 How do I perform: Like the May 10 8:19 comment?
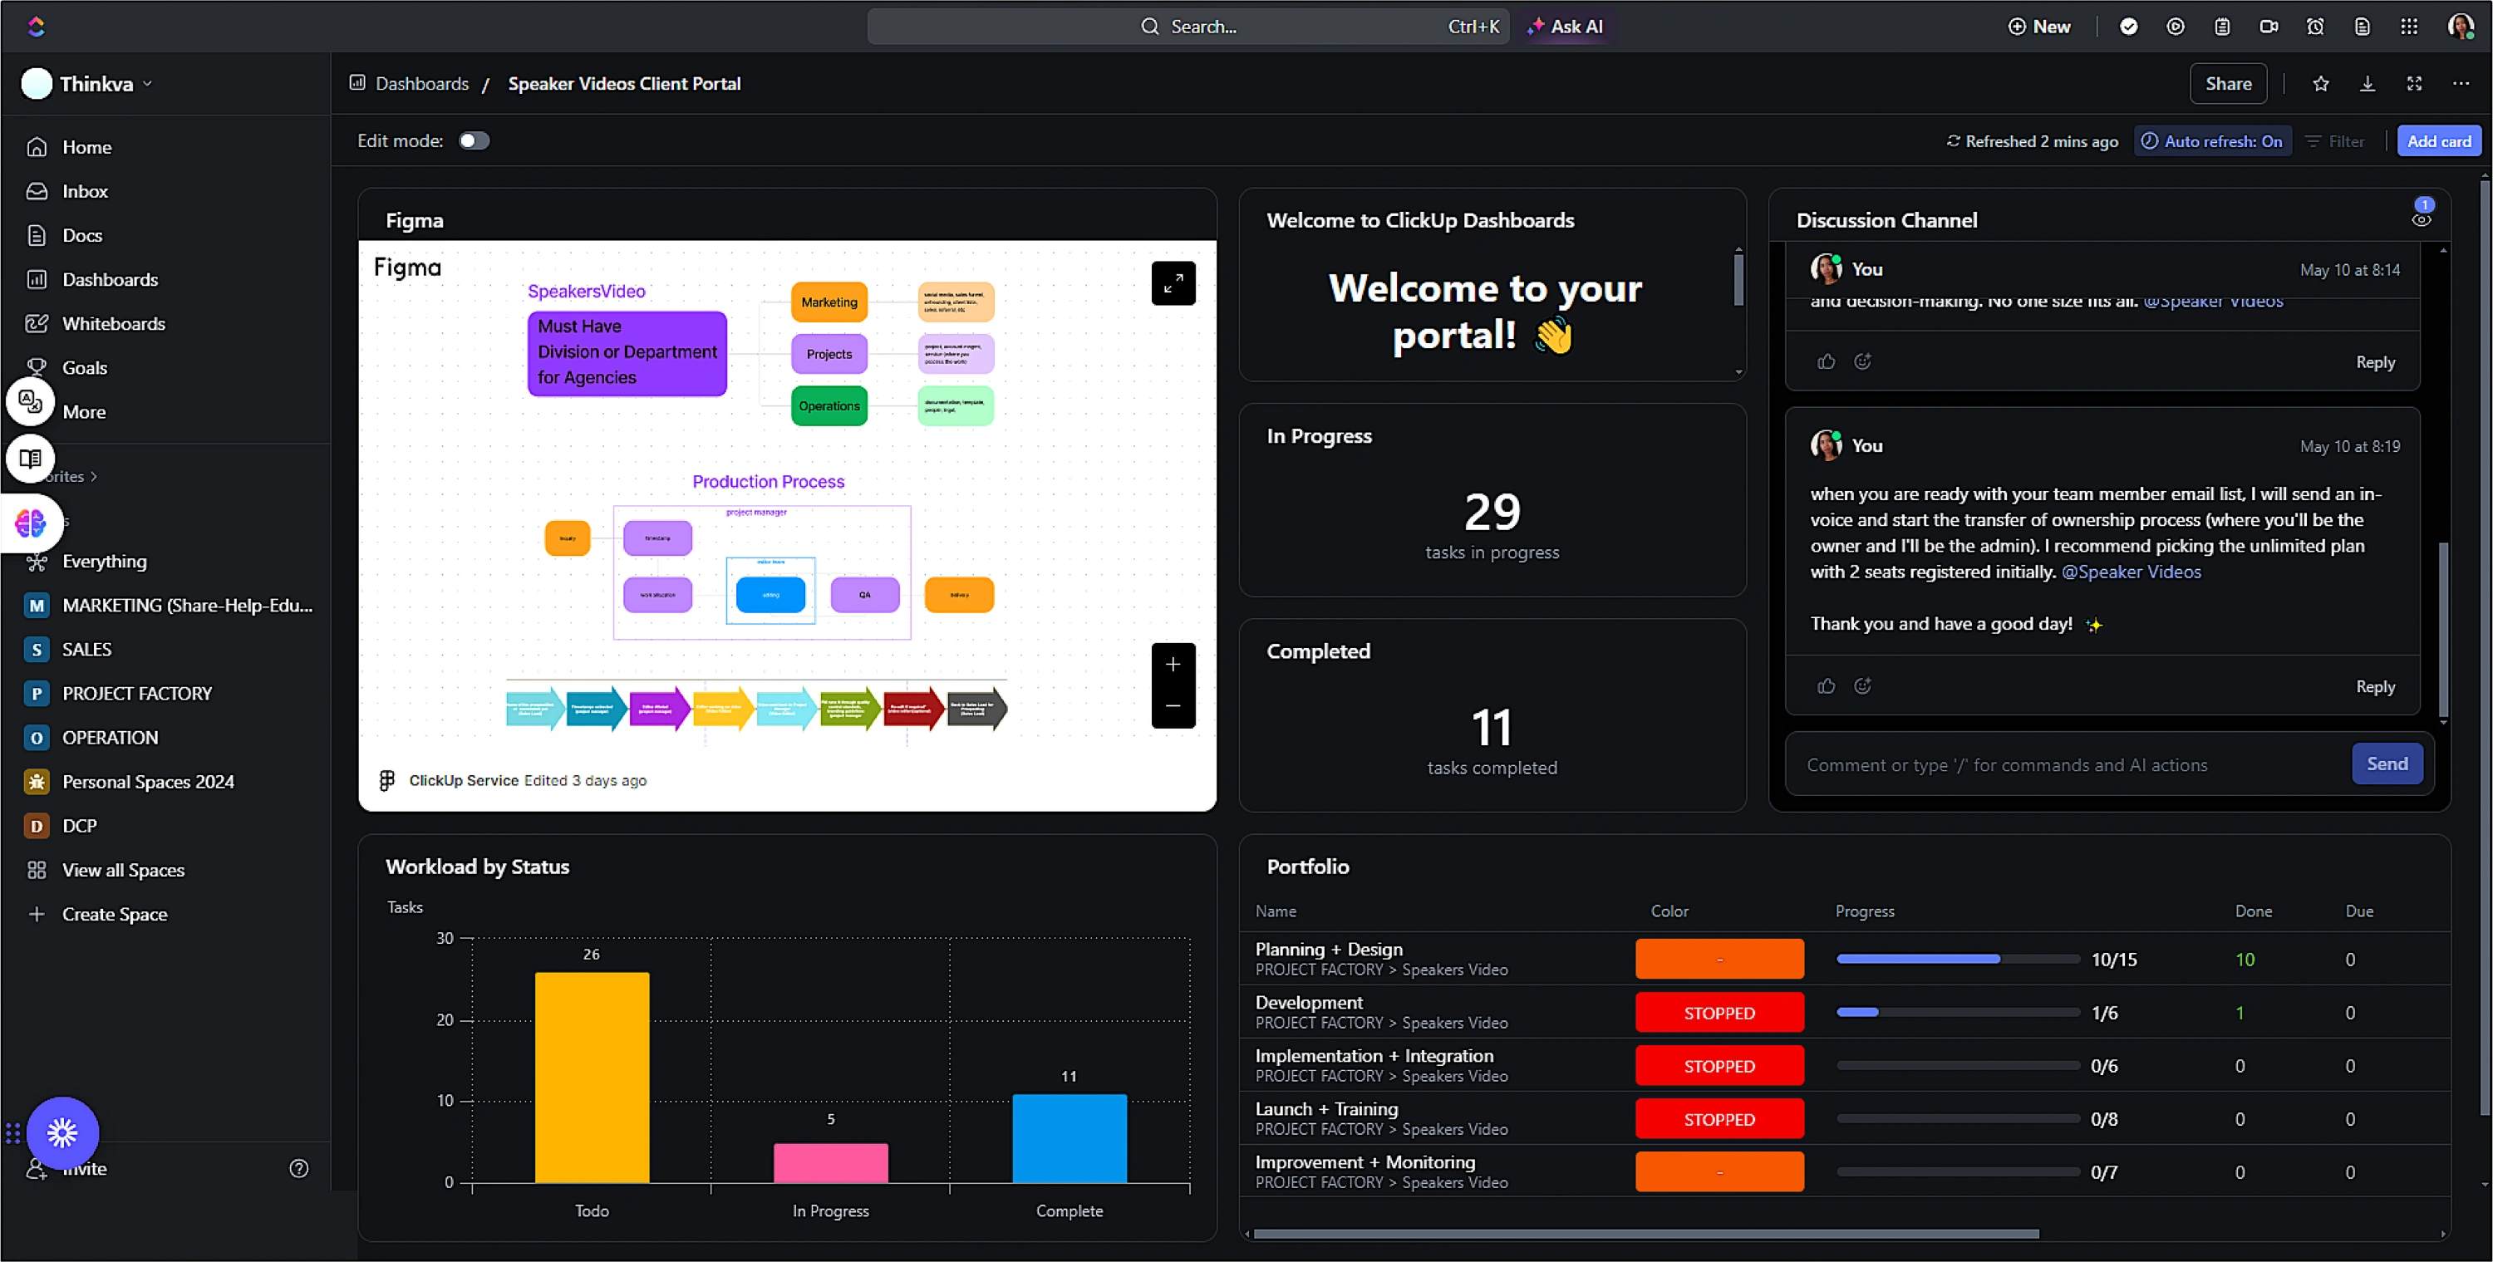point(1827,686)
